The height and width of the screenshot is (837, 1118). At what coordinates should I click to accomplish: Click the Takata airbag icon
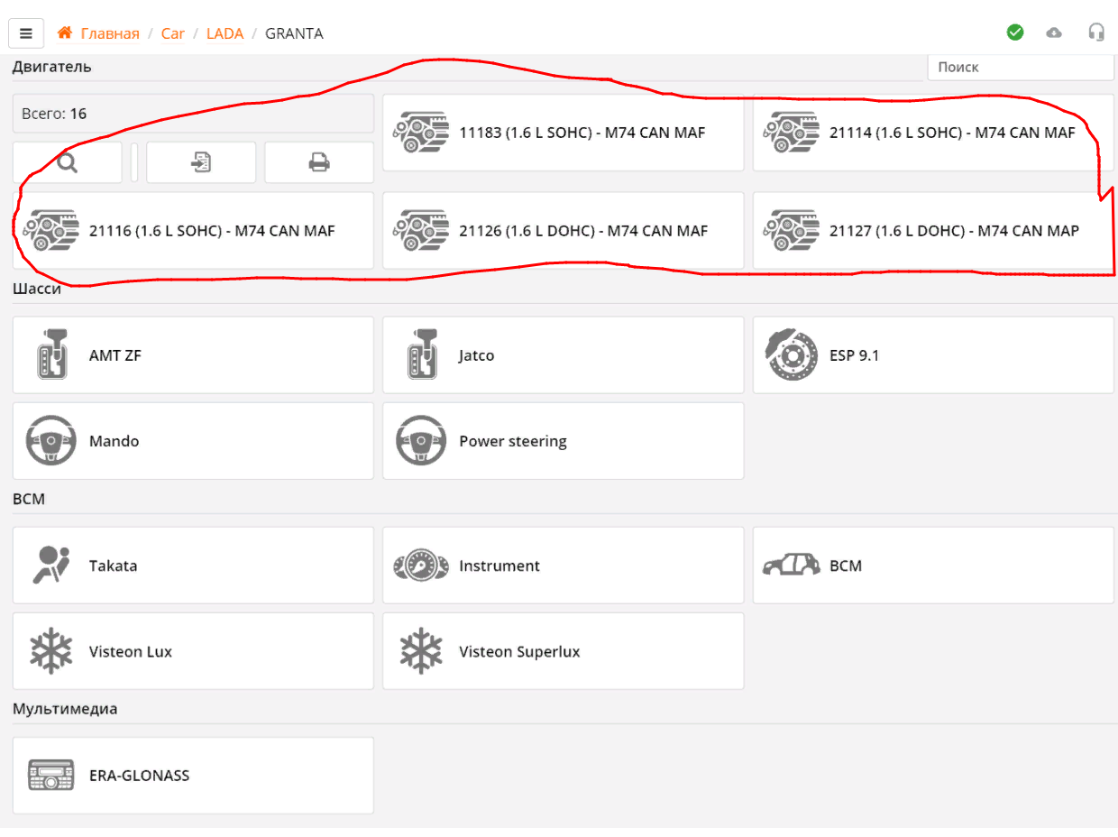point(50,566)
